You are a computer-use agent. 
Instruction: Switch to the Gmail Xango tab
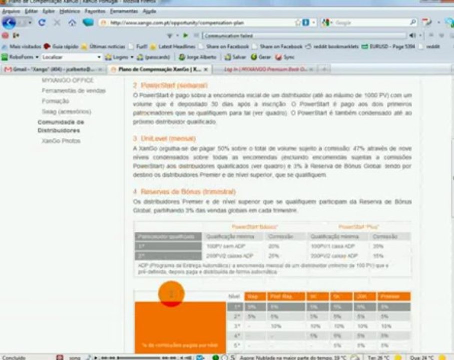[x=54, y=69]
